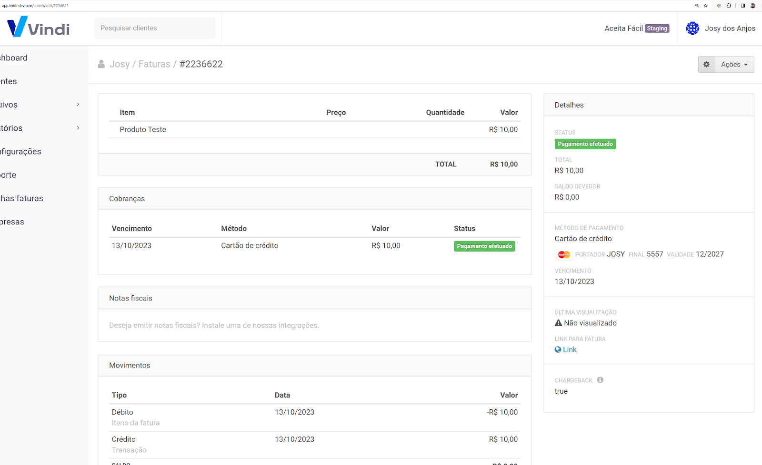762x465 pixels.
Task: Open browser extensions puzzle icon
Action: coord(729,6)
